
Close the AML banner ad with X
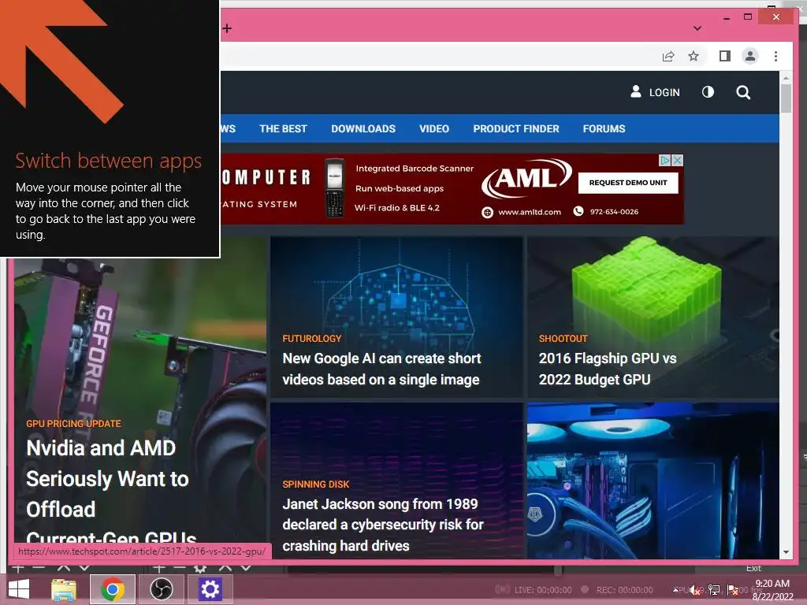(678, 161)
